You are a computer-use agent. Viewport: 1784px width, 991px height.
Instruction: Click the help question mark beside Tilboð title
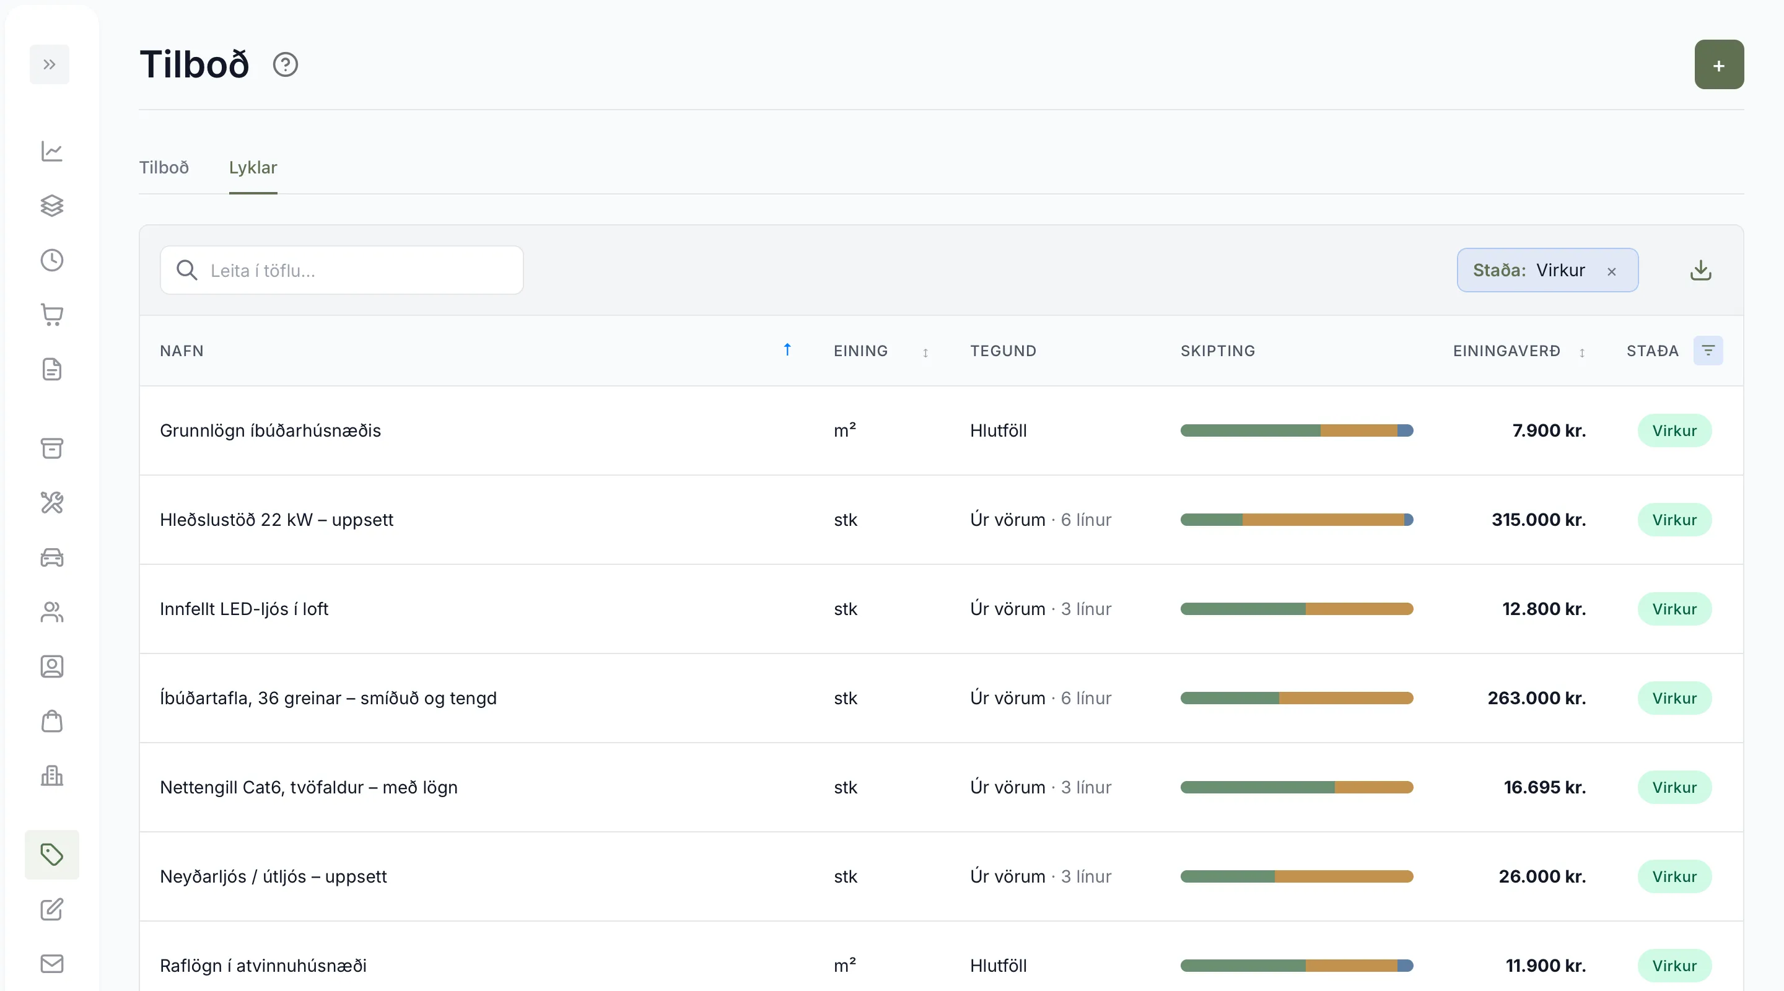[286, 64]
